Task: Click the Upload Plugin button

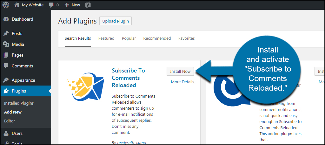Action: click(116, 21)
